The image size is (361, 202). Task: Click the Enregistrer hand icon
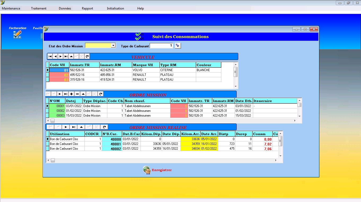tap(147, 170)
